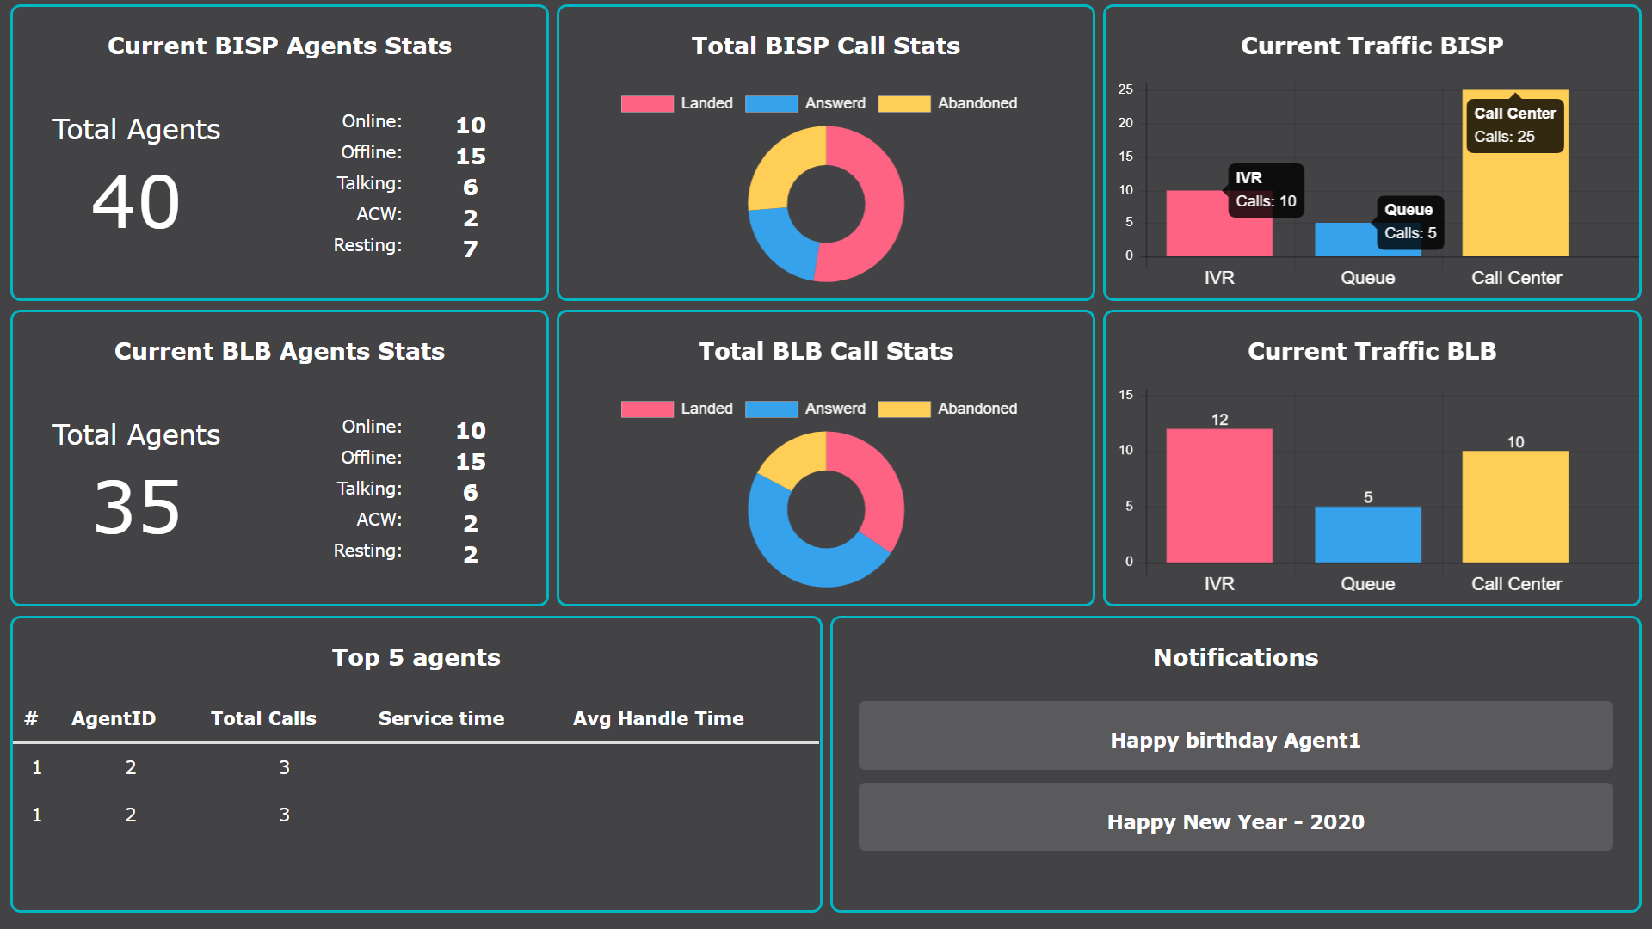Click the # column header in Top 5 agents

pos(31,718)
